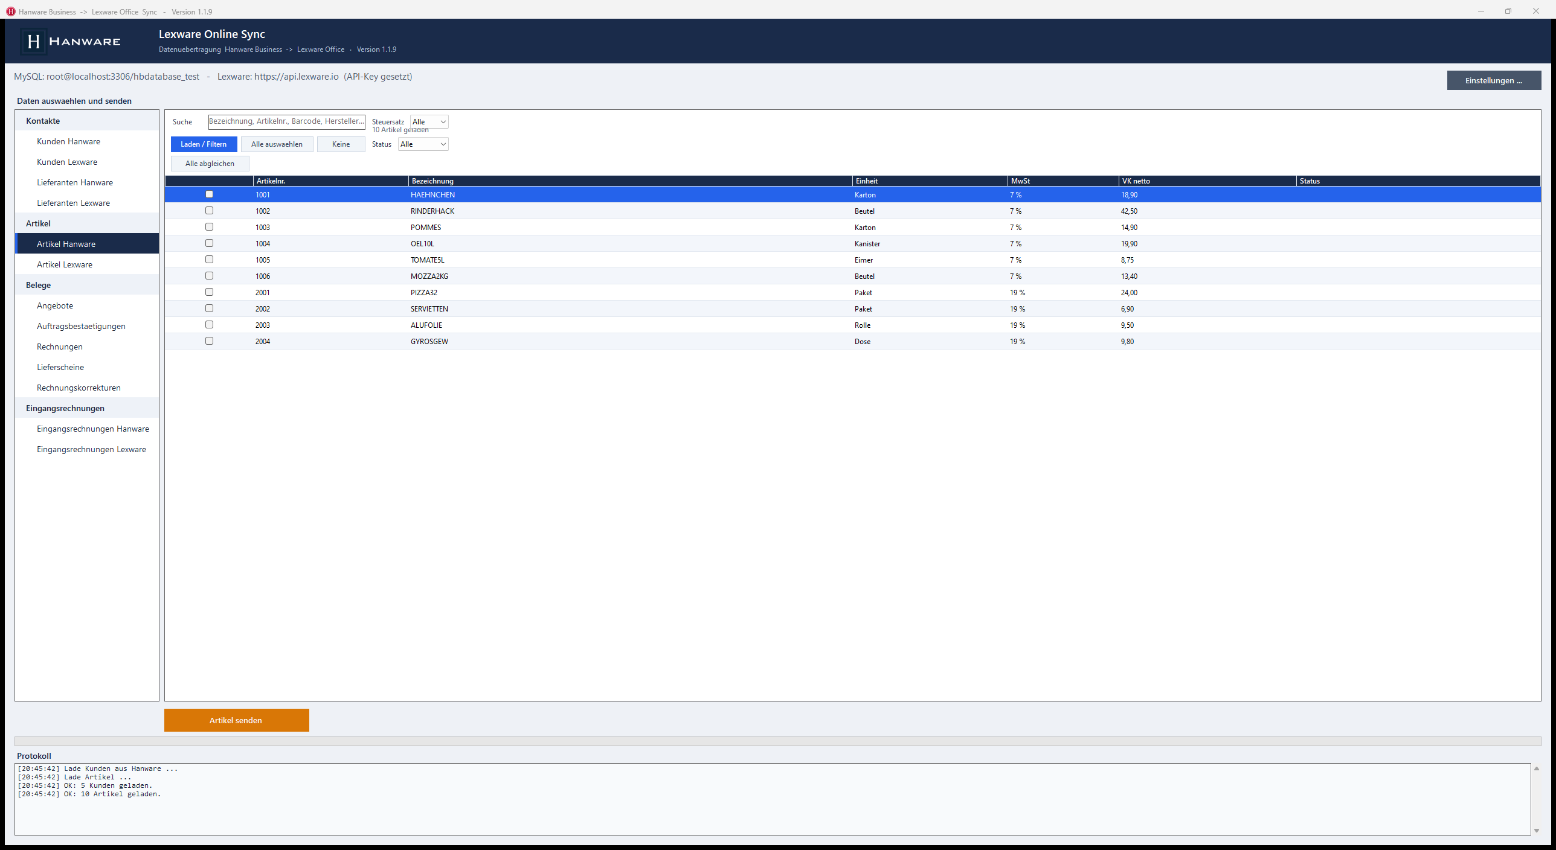This screenshot has height=850, width=1556.
Task: Sort by the MwSt column header
Action: point(1063,181)
